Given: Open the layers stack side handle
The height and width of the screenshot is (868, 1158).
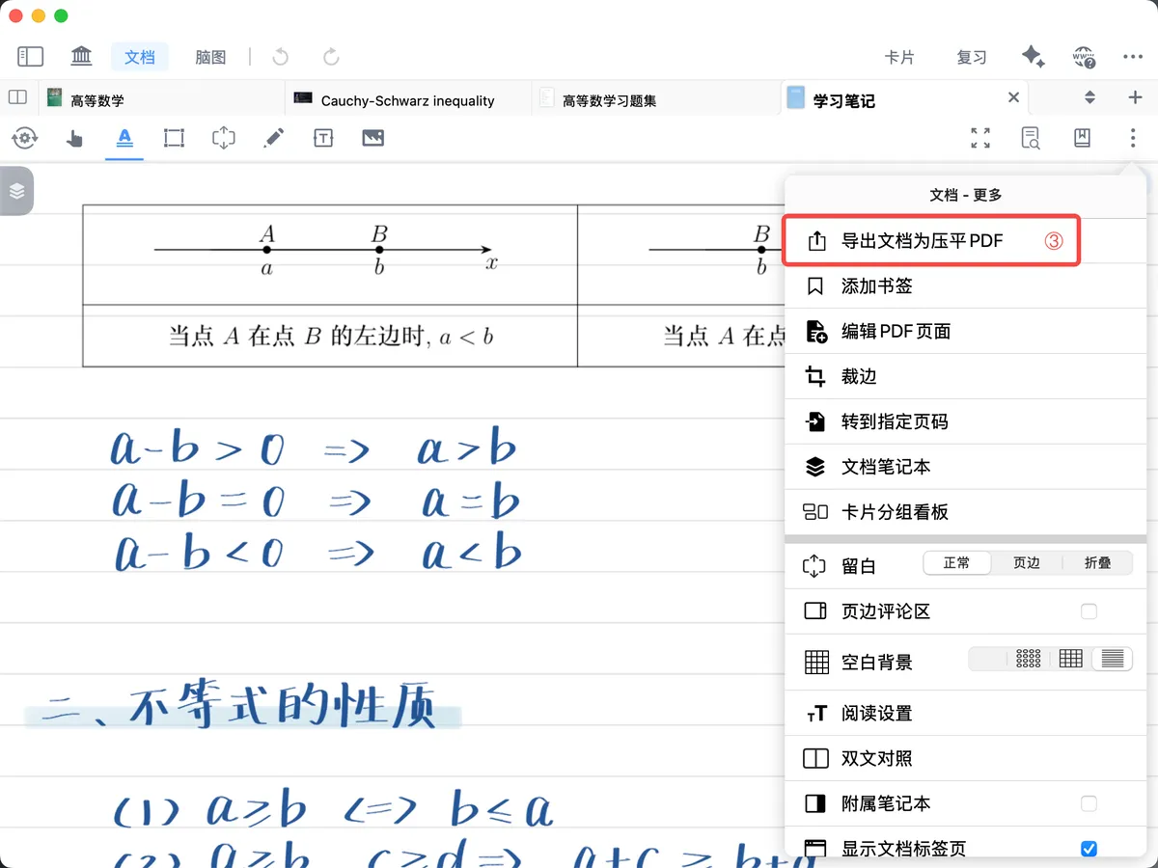Looking at the screenshot, I should [x=16, y=191].
